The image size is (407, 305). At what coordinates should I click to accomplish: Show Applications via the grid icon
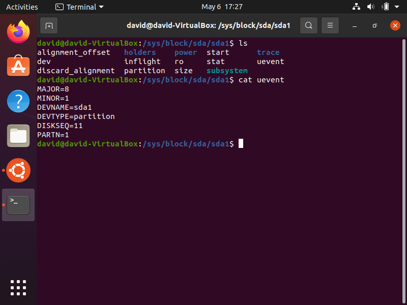point(18,288)
